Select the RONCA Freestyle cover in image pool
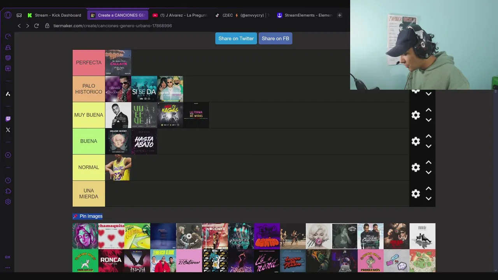The height and width of the screenshot is (280, 498). pyautogui.click(x=111, y=261)
